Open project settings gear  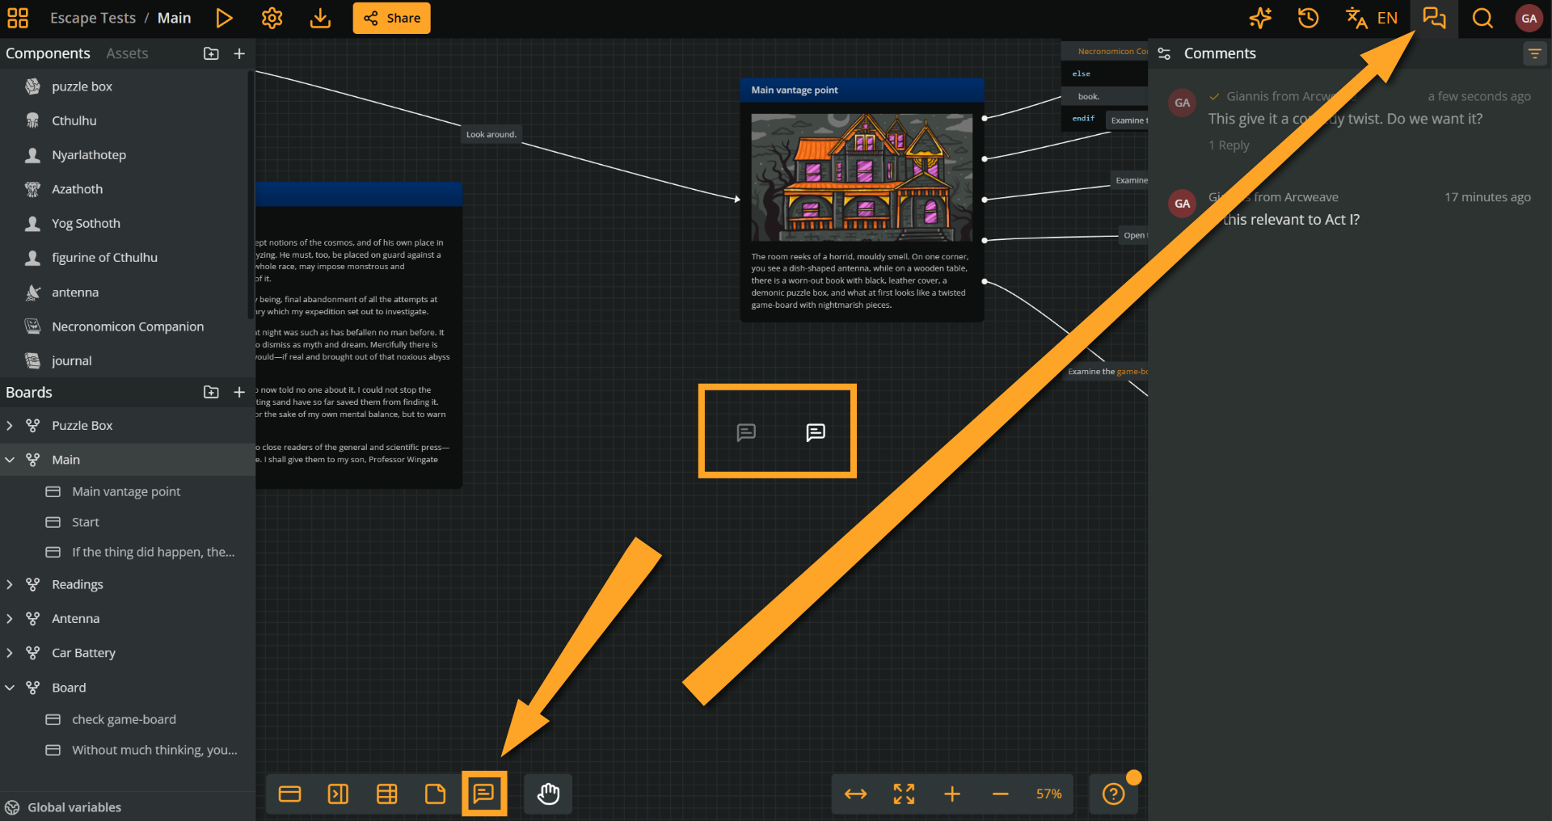[x=272, y=18]
